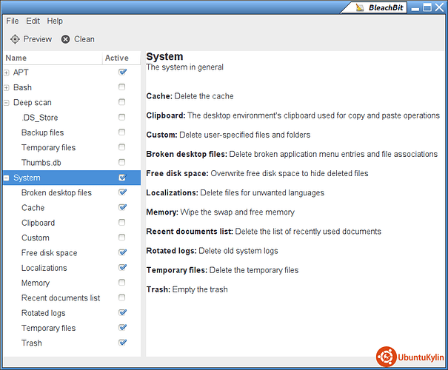Open the File menu
This screenshot has height=370, width=448.
point(13,21)
